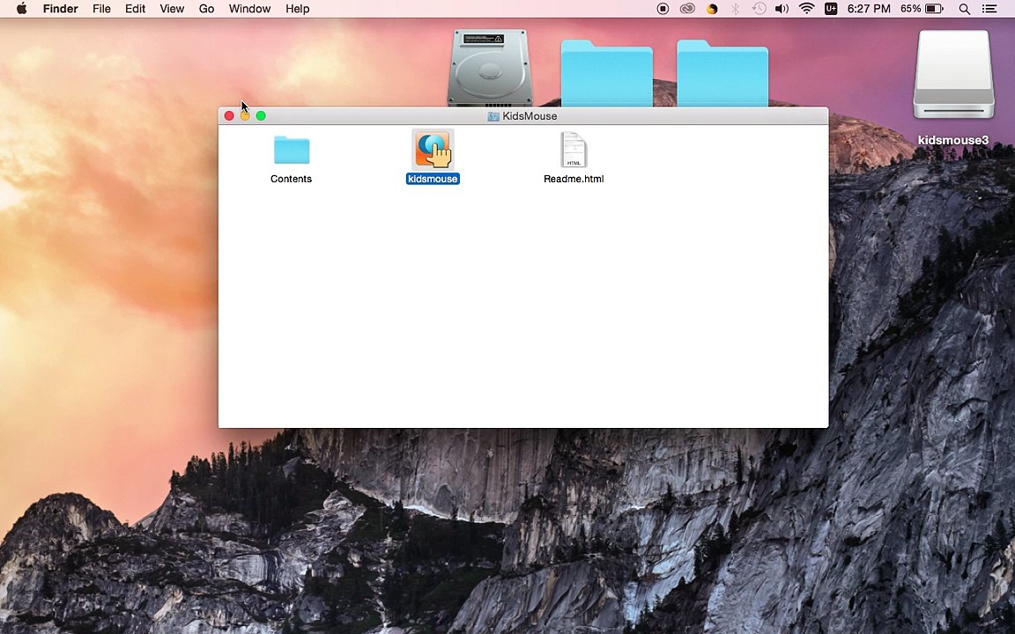Select the kidsmouse application icon

(x=433, y=150)
